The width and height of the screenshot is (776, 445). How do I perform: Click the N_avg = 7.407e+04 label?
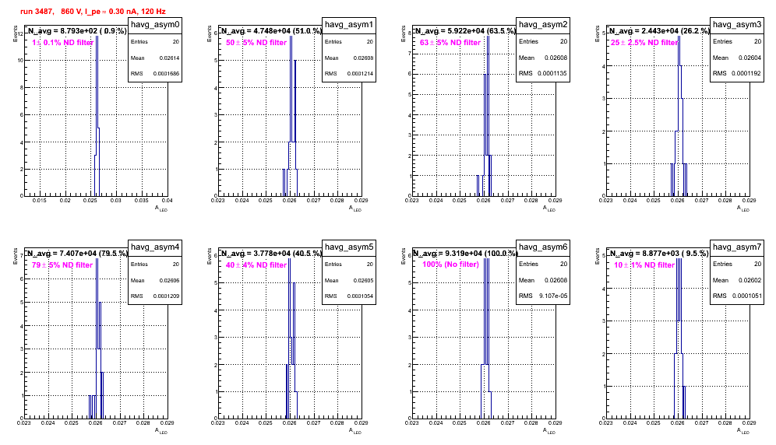pyautogui.click(x=77, y=254)
